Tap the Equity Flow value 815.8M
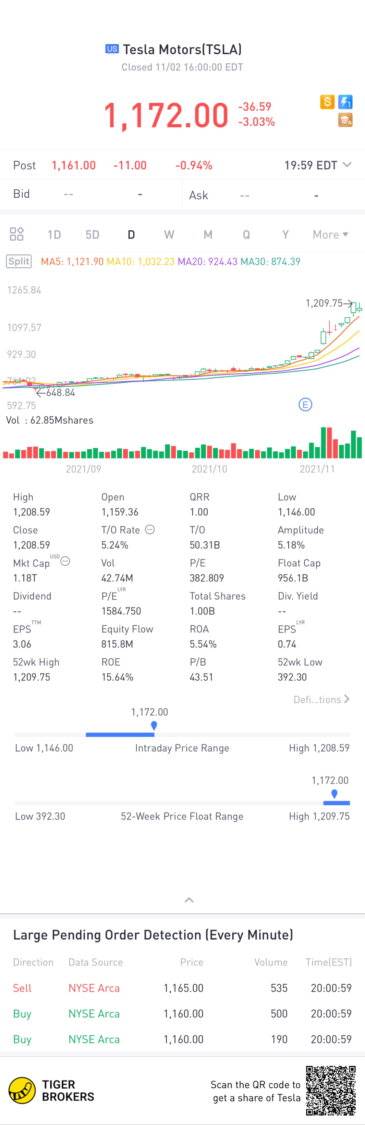365x1125 pixels. pos(117,644)
